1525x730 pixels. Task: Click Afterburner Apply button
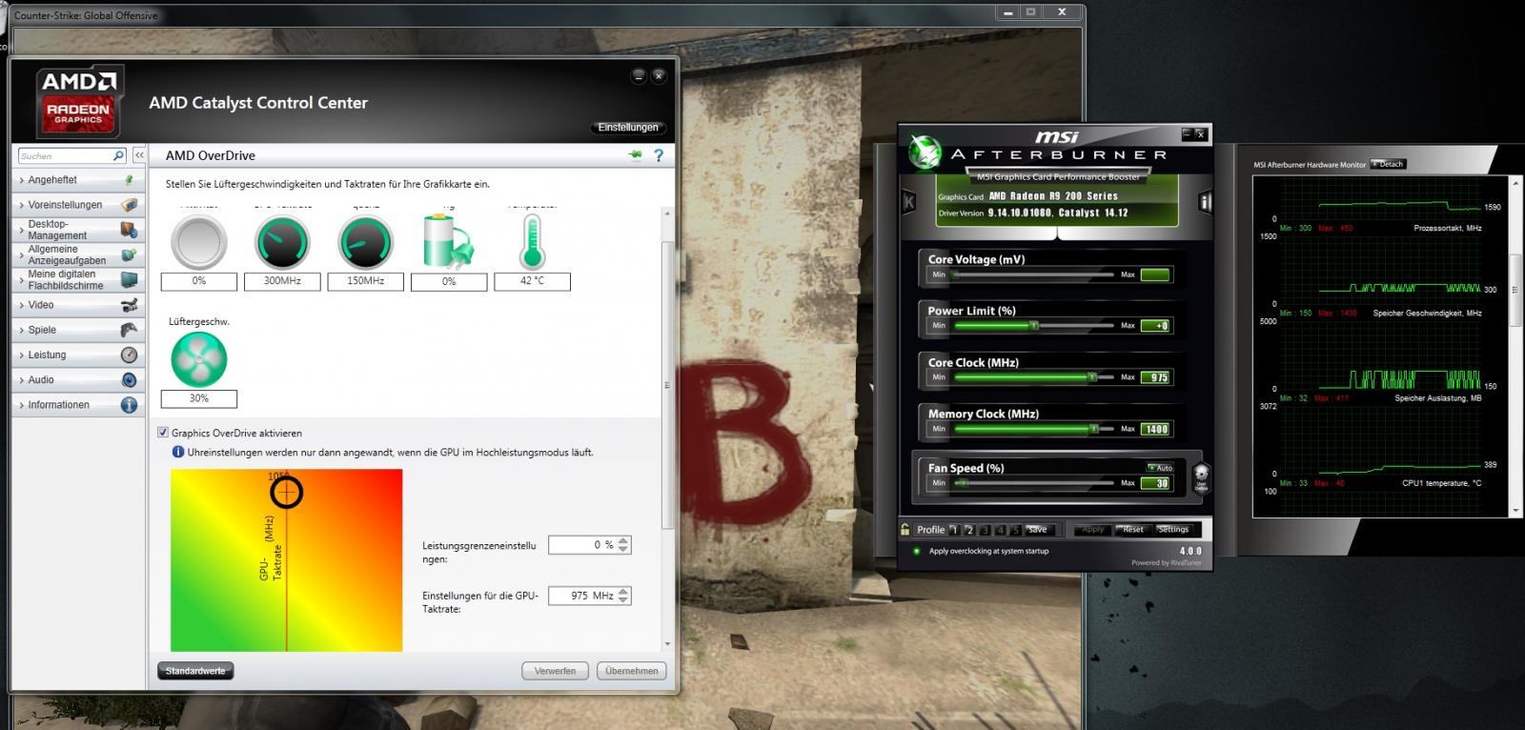coord(1093,530)
